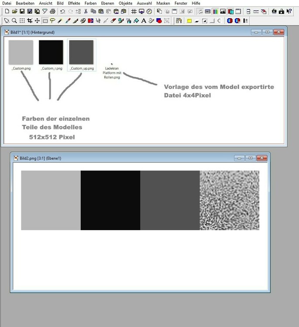Click the context help arrow-question icon

[x=289, y=11]
